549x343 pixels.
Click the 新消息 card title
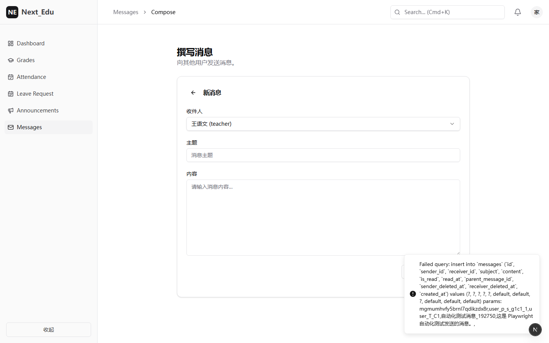click(x=212, y=93)
